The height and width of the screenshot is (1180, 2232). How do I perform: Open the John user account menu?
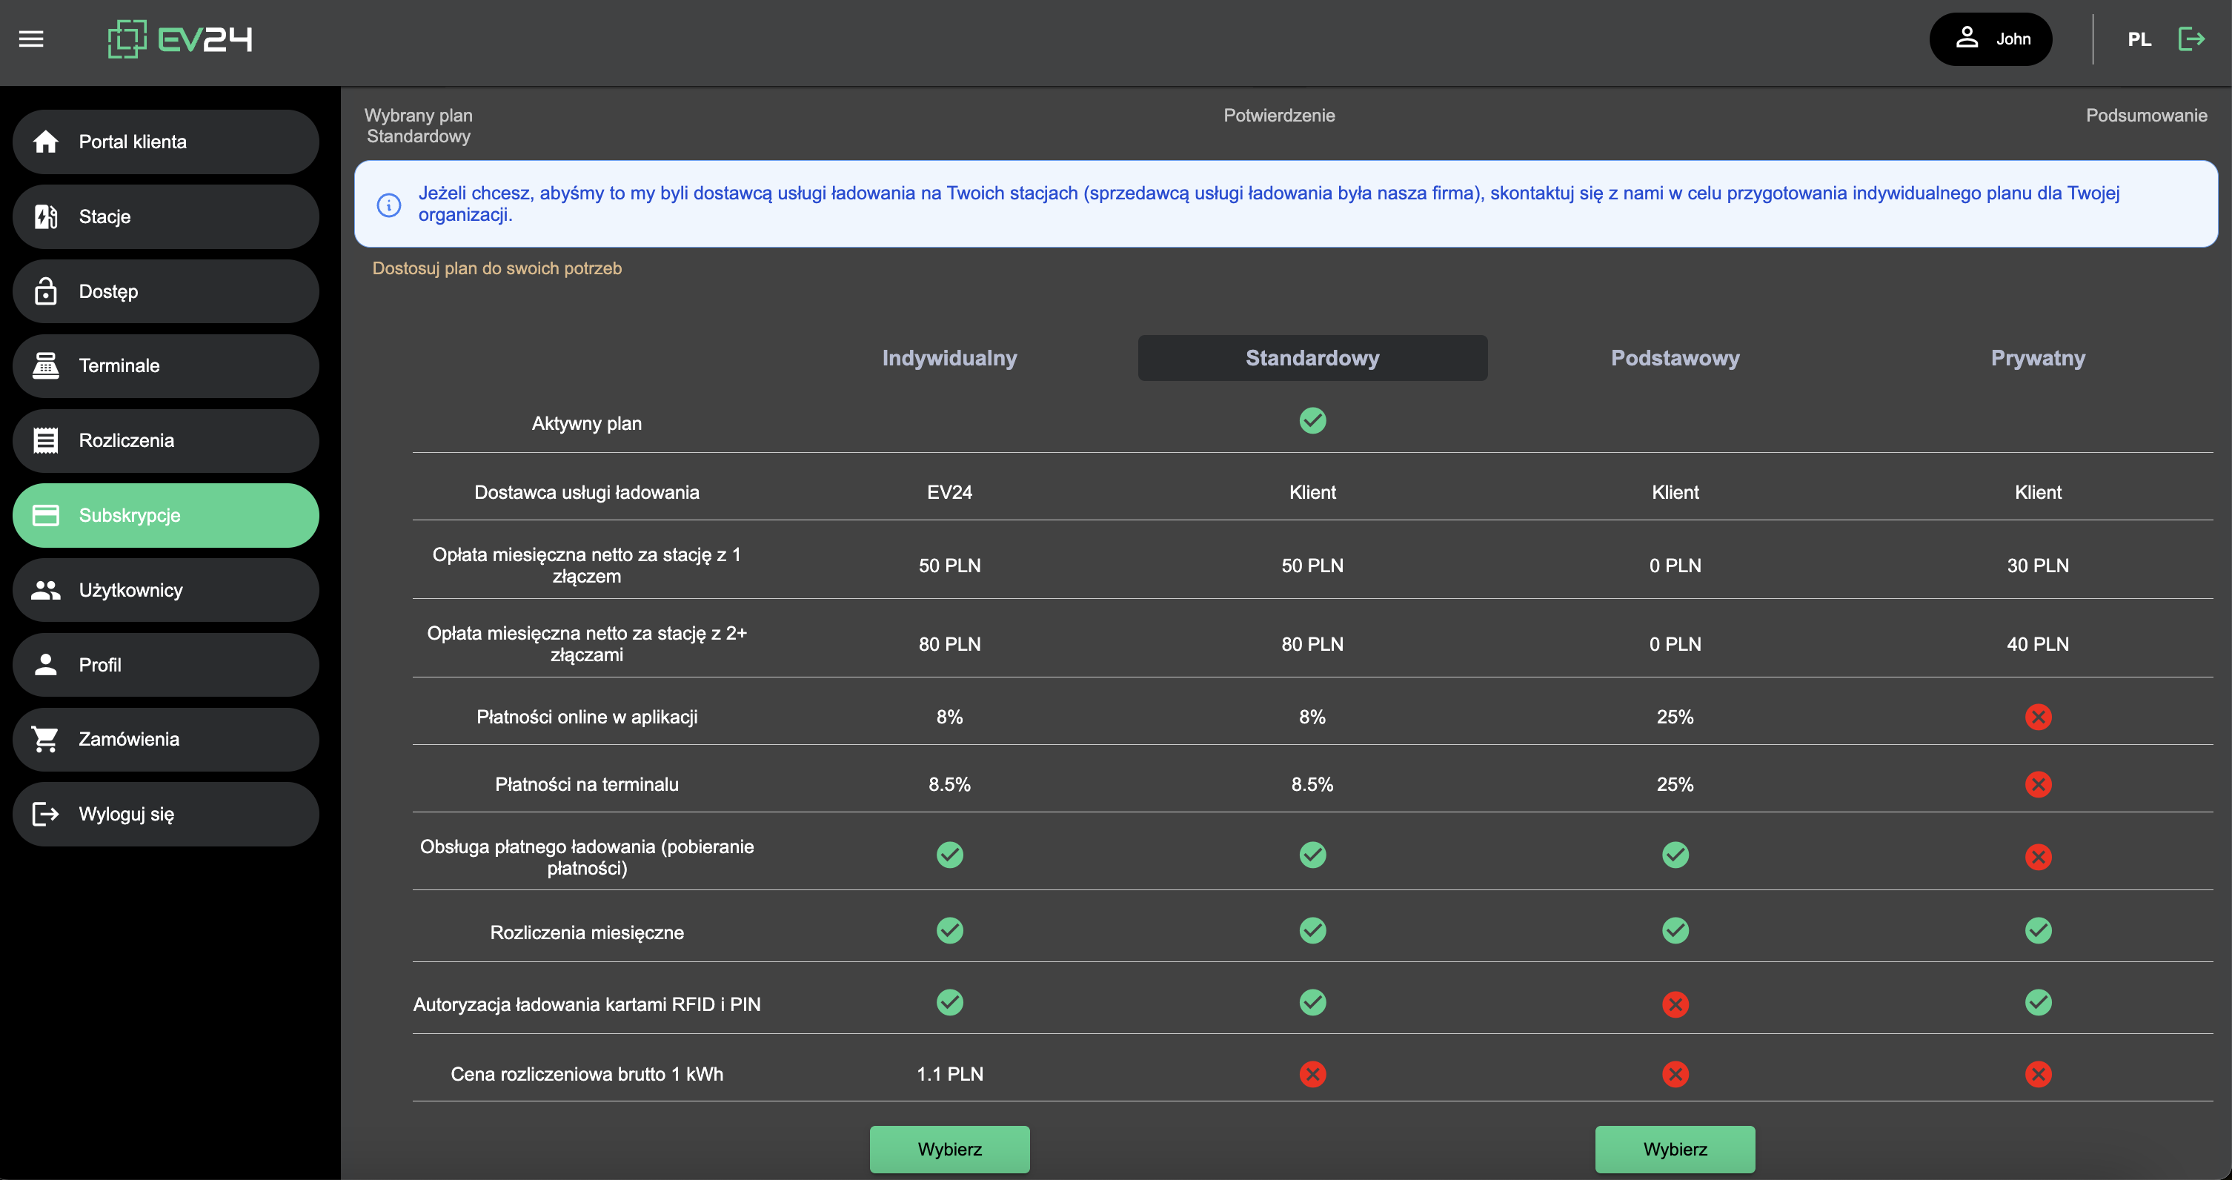[x=1990, y=39]
